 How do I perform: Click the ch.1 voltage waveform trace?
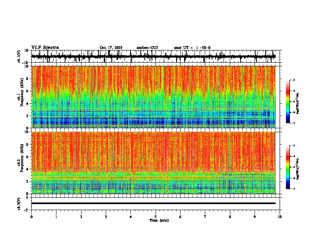click(x=153, y=56)
